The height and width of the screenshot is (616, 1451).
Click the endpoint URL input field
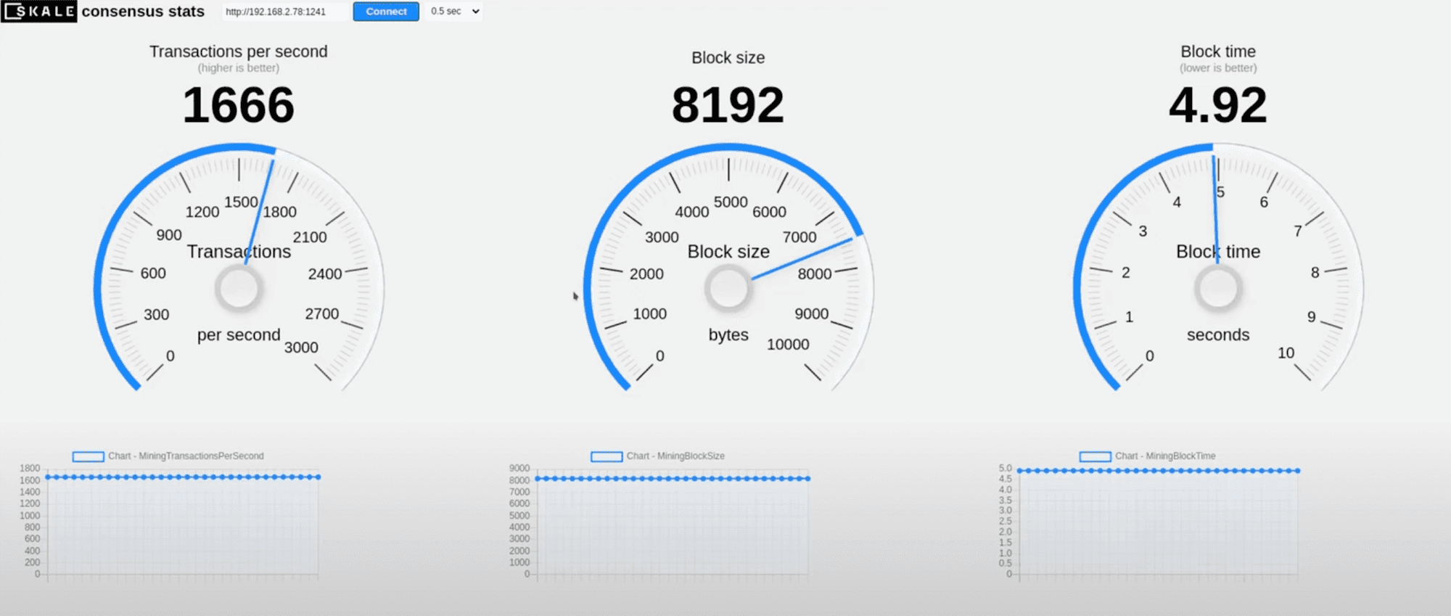click(284, 12)
